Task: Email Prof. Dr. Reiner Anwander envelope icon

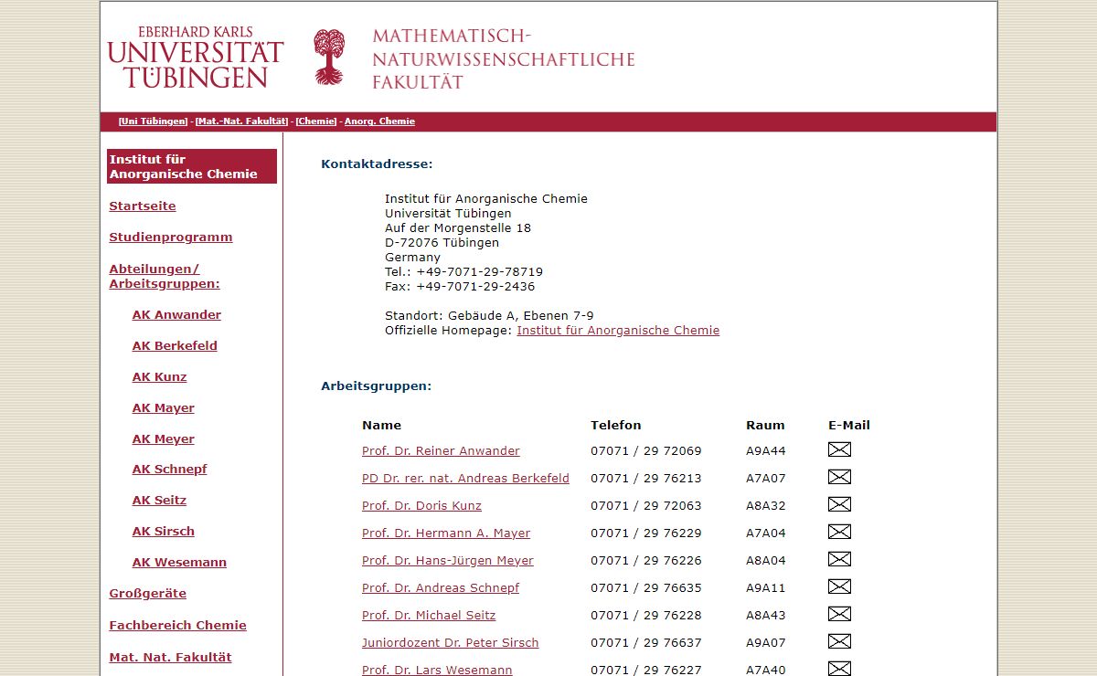Action: [839, 449]
